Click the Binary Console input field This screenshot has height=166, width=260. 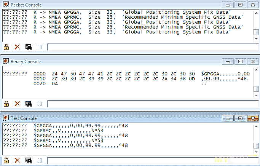pos(152,104)
